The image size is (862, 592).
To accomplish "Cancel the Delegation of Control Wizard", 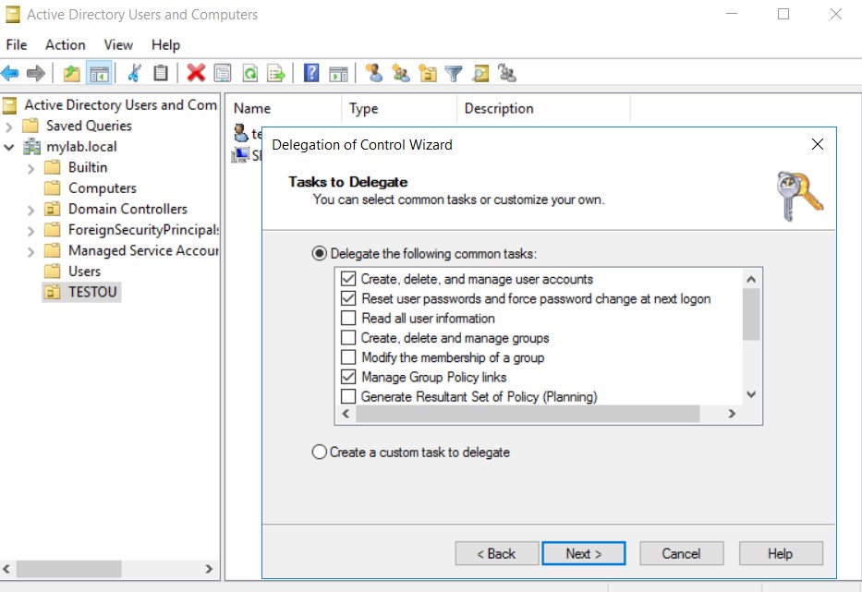I will pyautogui.click(x=681, y=553).
